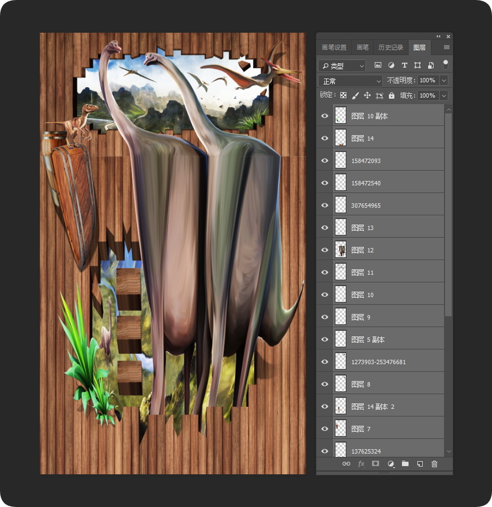Click the 填充 100% value field

[428, 96]
